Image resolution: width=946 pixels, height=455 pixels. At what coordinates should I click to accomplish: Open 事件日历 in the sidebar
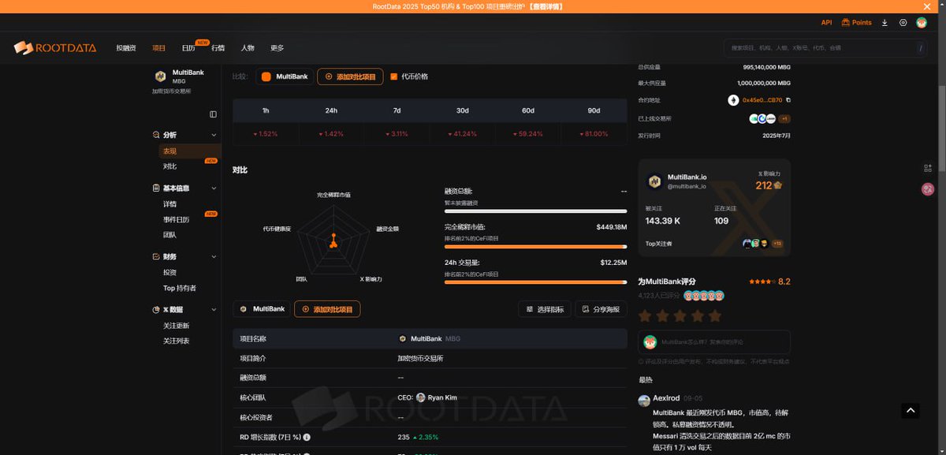point(176,219)
